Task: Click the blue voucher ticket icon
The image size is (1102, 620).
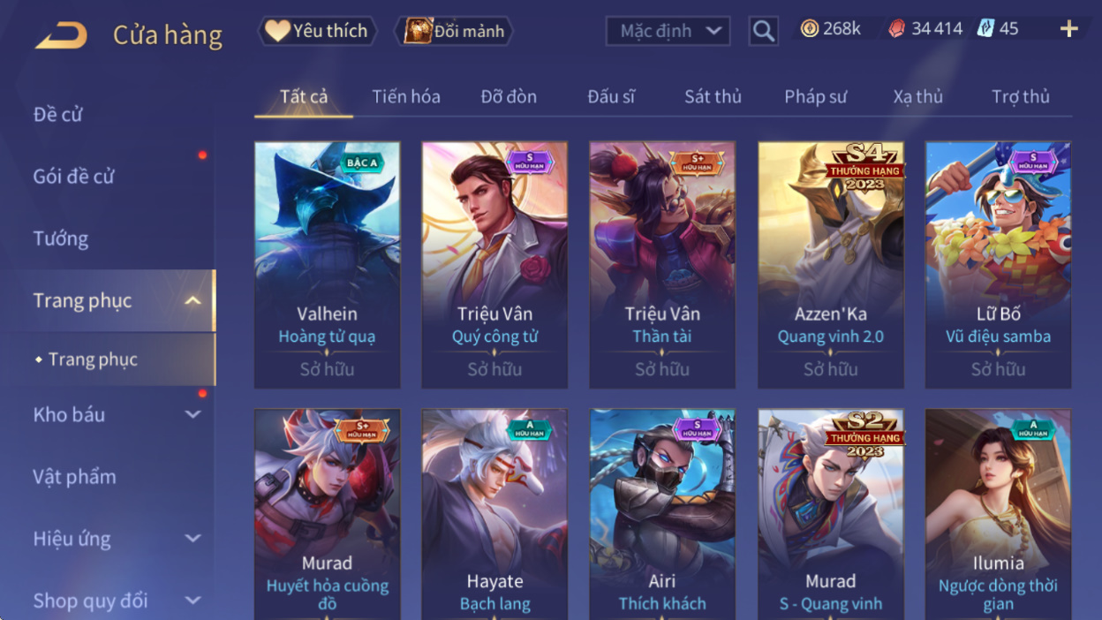Action: coord(985,29)
